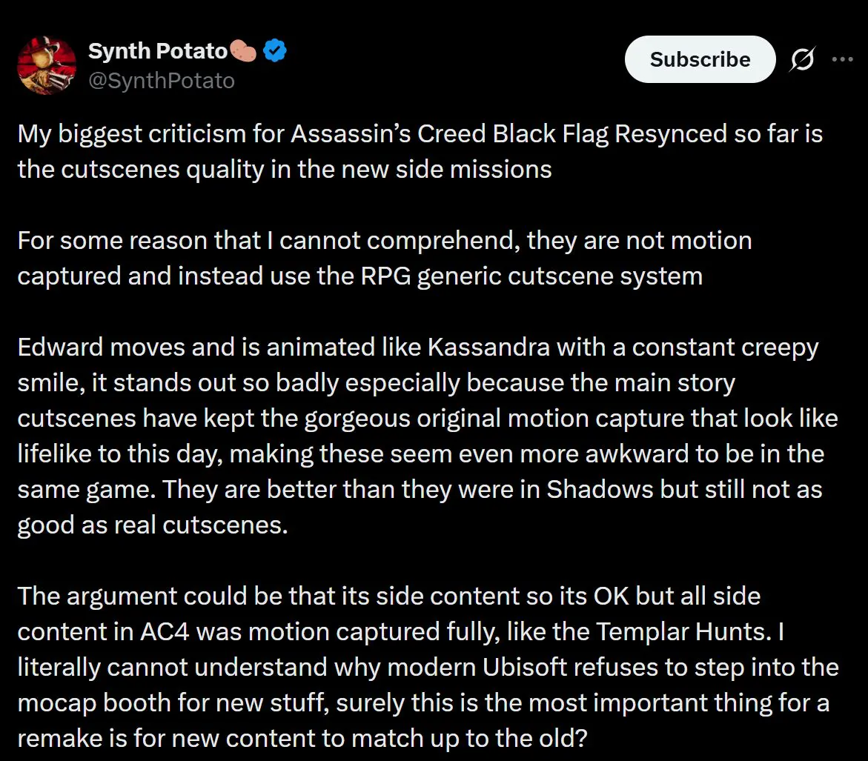
Task: Open the Synth Potato display name link
Action: click(158, 51)
